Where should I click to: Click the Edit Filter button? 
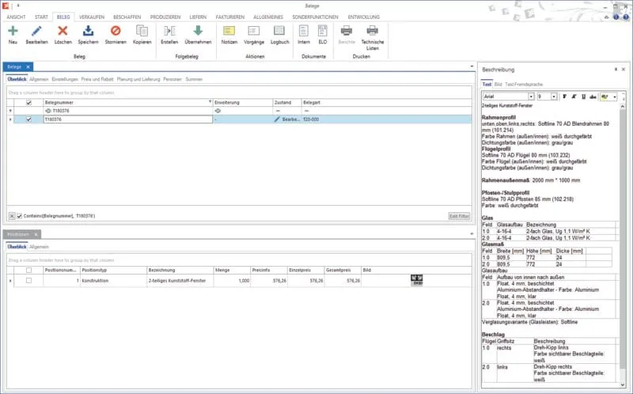coord(458,215)
